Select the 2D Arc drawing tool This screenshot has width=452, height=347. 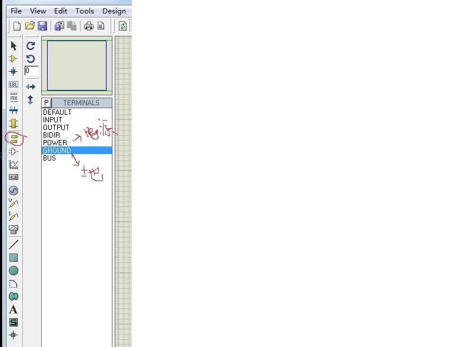click(14, 284)
